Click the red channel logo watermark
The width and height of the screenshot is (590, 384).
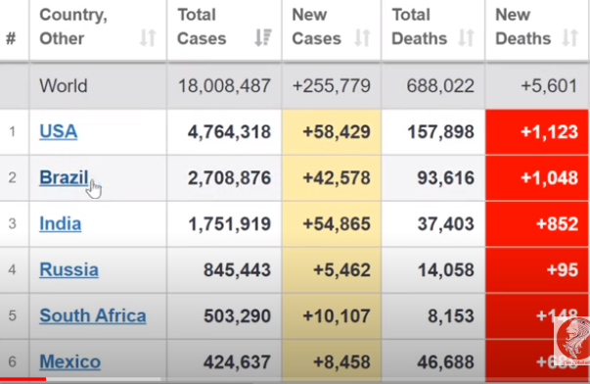[x=572, y=341]
